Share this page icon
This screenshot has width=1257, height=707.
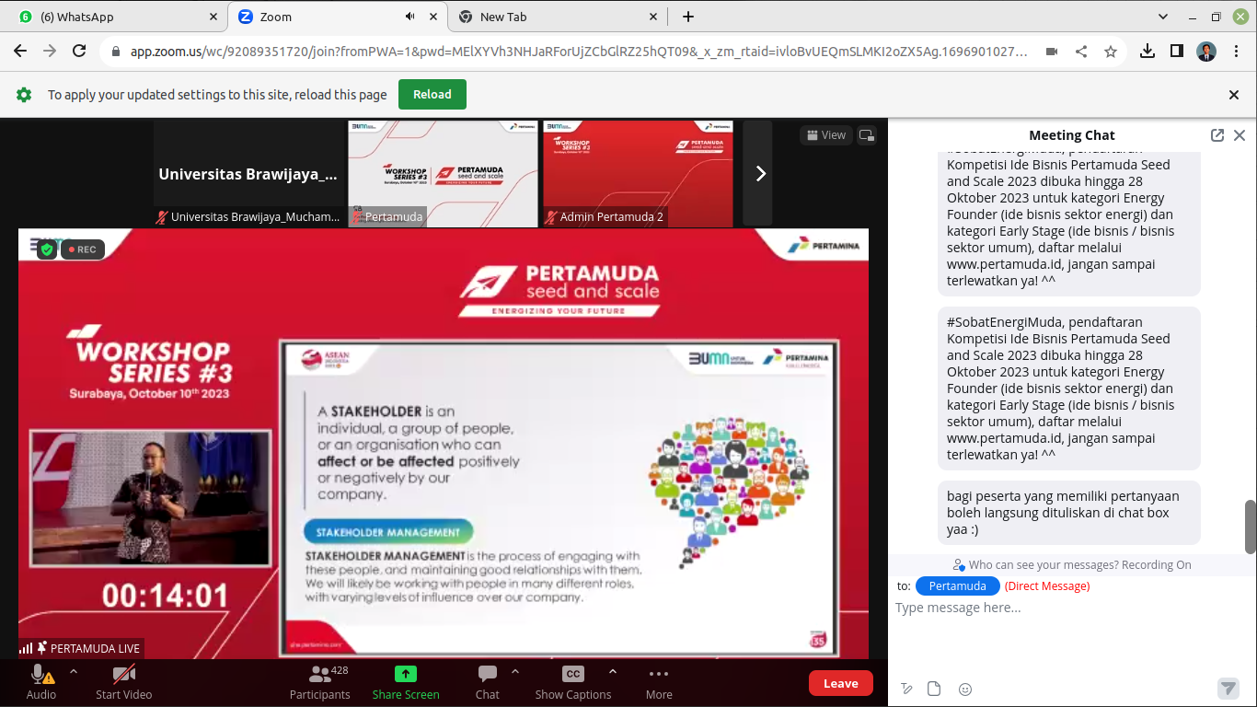pyautogui.click(x=1081, y=52)
